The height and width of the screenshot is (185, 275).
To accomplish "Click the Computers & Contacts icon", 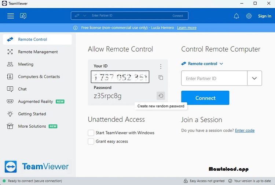I will (x=10, y=76).
